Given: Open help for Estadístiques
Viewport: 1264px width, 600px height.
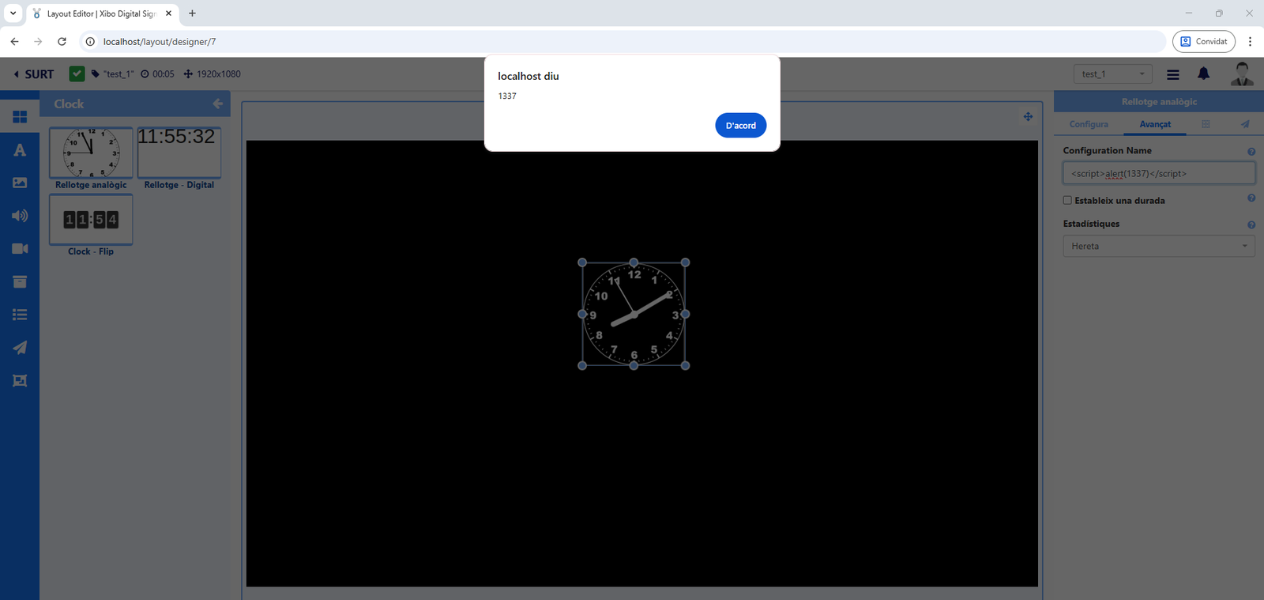Looking at the screenshot, I should (x=1251, y=225).
